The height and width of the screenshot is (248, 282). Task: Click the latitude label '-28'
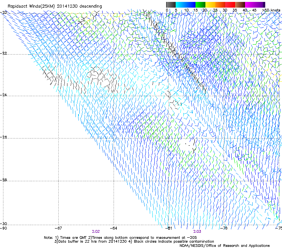pyautogui.click(x=3, y=180)
